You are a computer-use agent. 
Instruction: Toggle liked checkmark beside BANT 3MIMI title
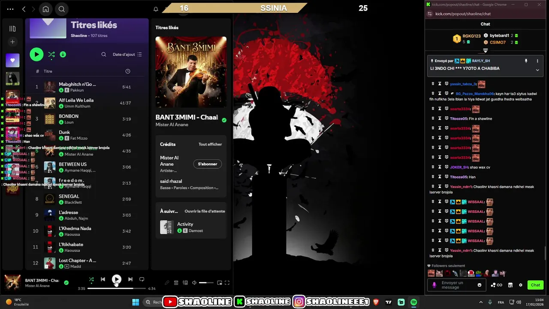point(224,121)
